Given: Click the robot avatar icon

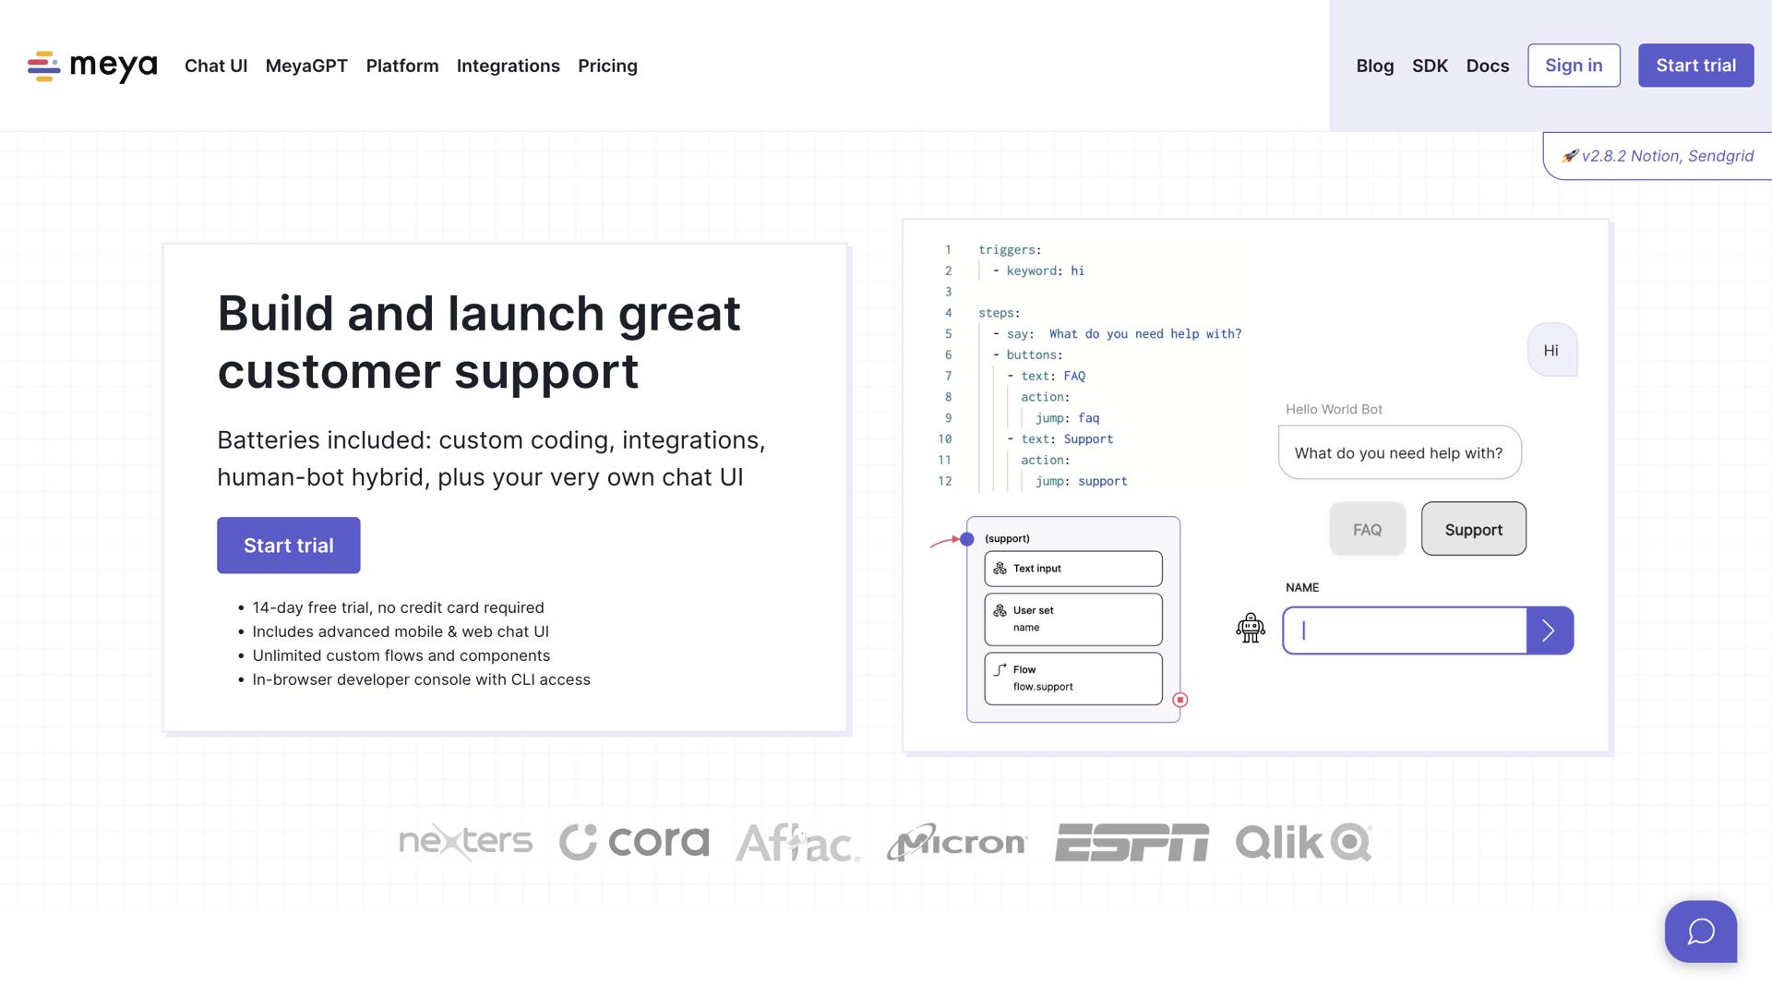Looking at the screenshot, I should 1250,629.
